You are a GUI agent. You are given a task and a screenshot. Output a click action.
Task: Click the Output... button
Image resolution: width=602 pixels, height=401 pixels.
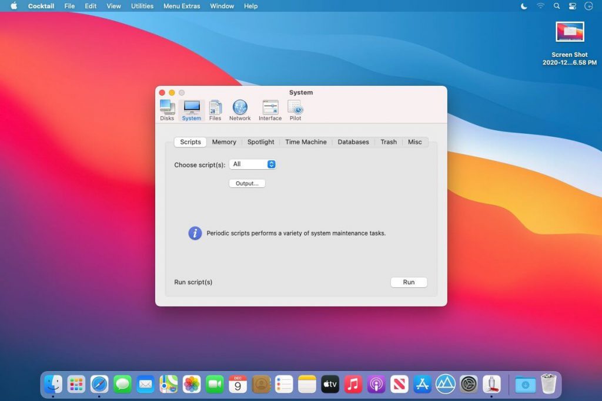247,184
